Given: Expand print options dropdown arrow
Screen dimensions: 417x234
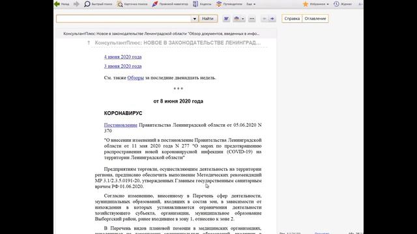Looking at the screenshot, I should click(x=243, y=19).
